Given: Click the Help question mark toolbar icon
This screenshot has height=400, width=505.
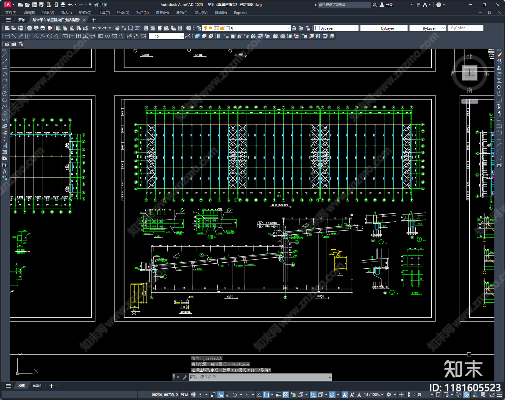Looking at the screenshot, I should [188, 28].
